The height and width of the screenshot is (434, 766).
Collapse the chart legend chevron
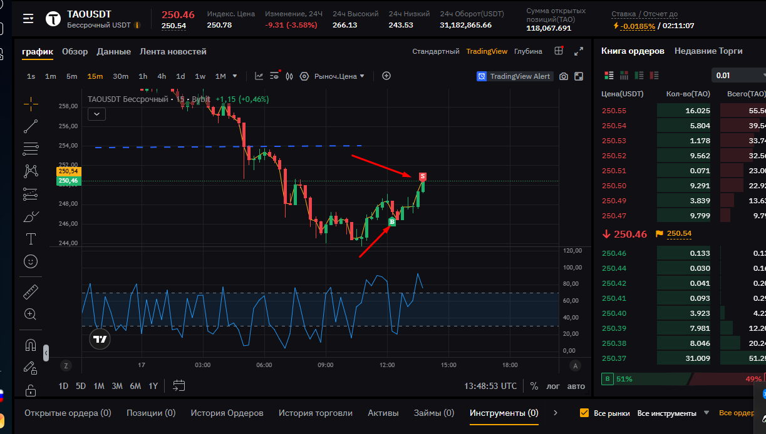tap(96, 114)
